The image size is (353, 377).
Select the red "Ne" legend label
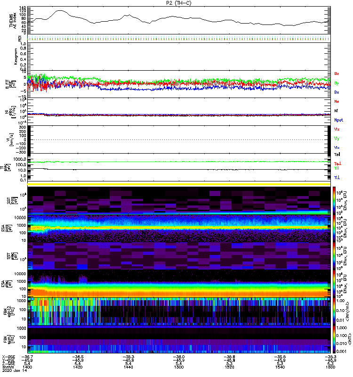pos(337,101)
